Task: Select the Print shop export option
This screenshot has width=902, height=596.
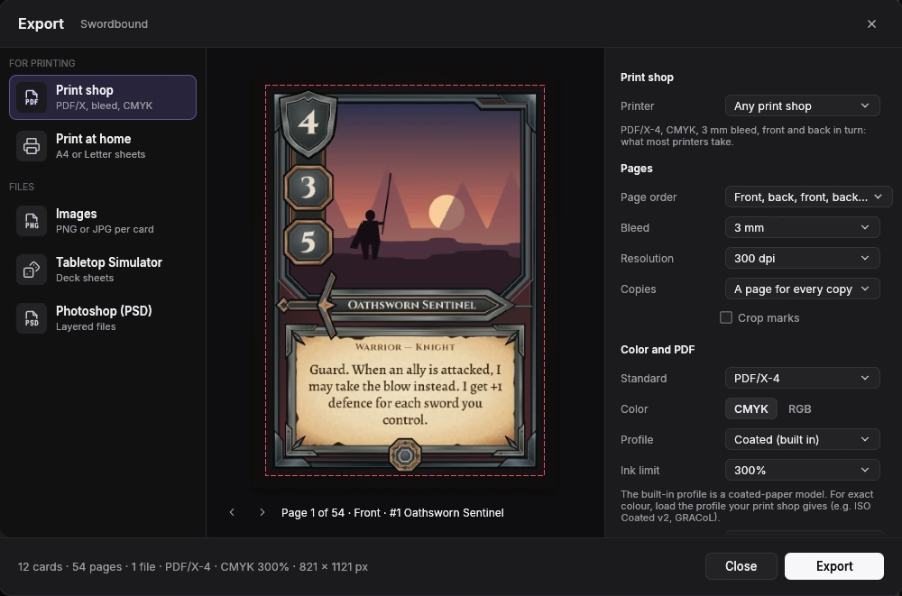Action: pyautogui.click(x=103, y=97)
